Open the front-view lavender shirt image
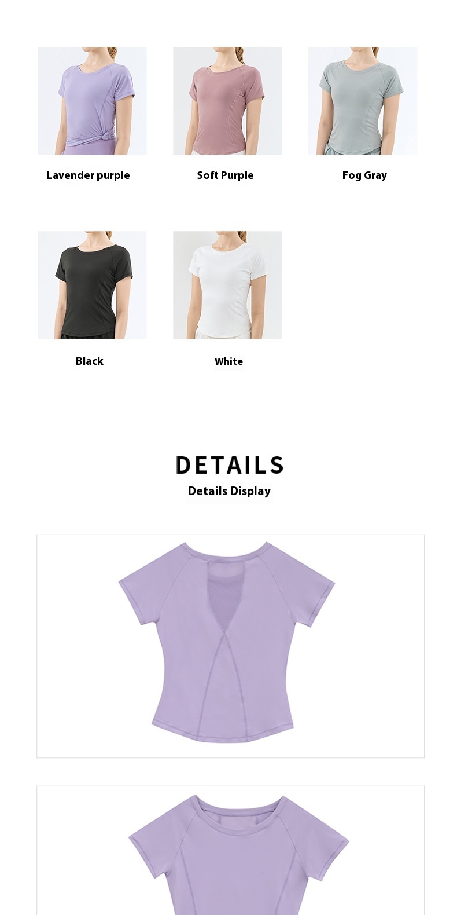Screen dimensions: 457x915 230,850
